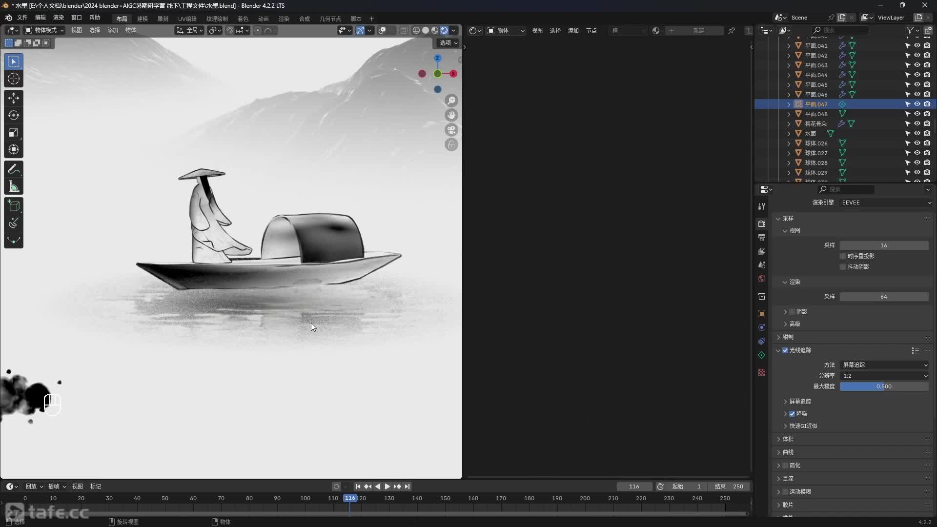
Task: Expand the 景深 panel
Action: (x=787, y=479)
